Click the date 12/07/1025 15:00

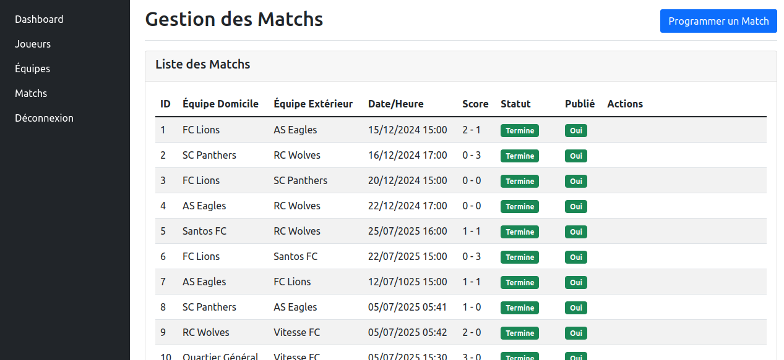407,282
